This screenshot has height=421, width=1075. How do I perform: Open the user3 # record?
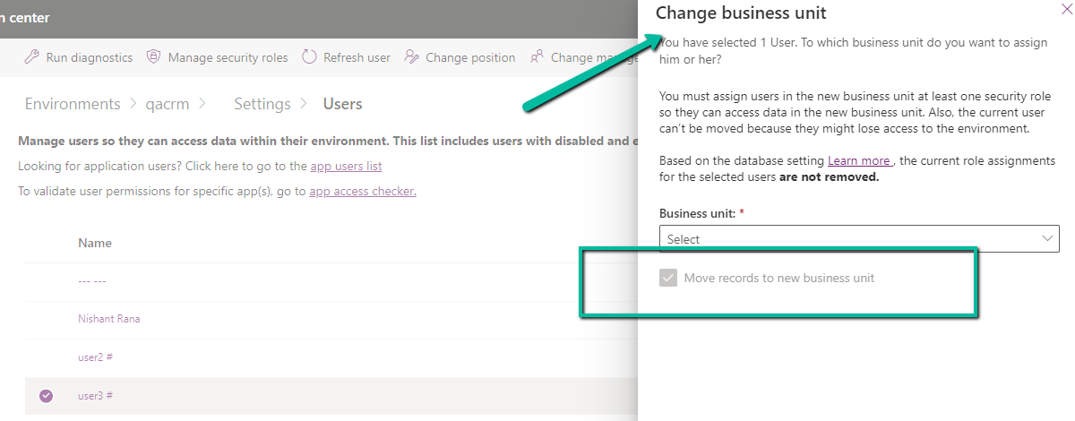[95, 396]
